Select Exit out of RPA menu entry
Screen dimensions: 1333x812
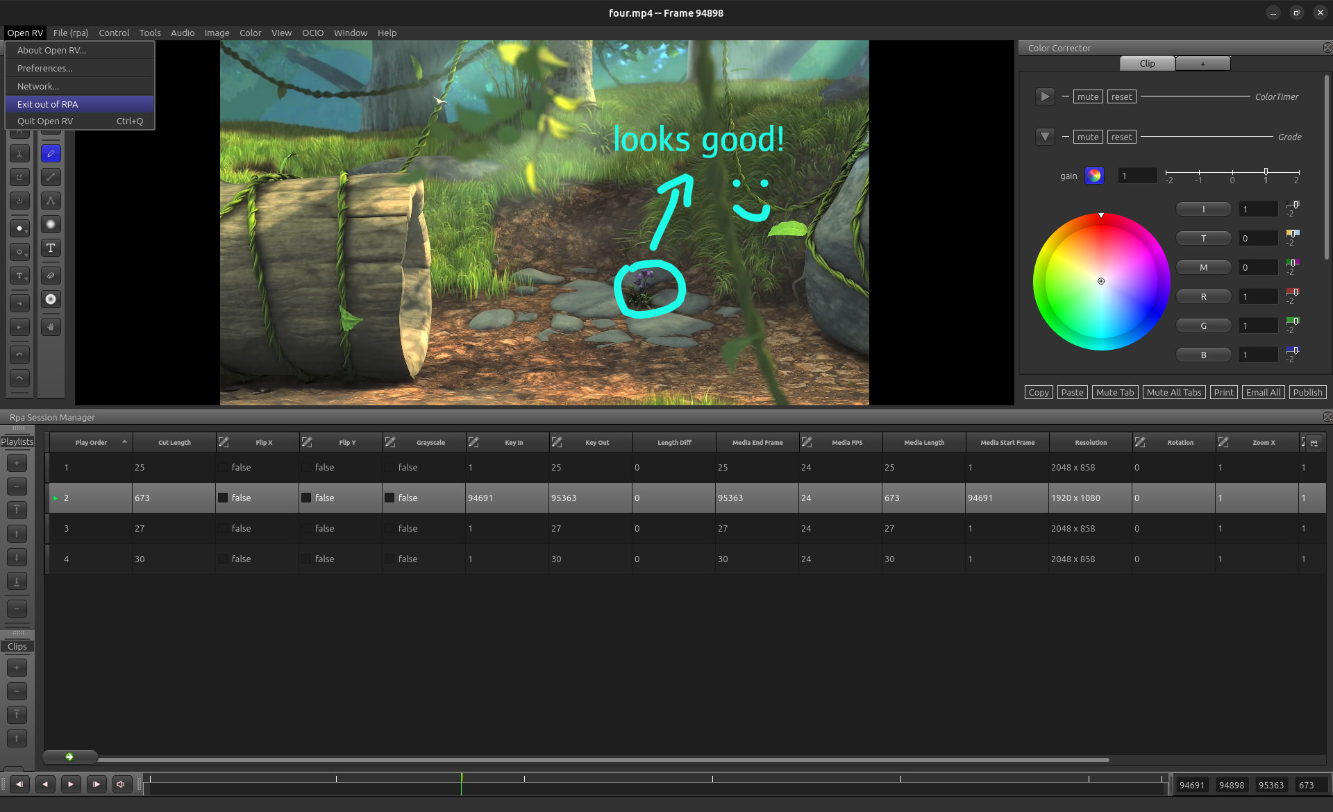pyautogui.click(x=80, y=104)
